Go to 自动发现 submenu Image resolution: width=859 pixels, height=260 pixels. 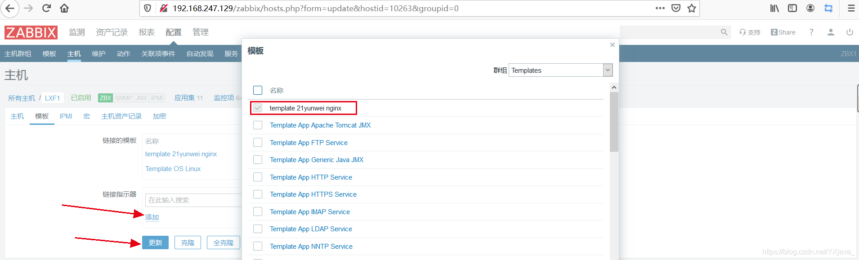tap(200, 54)
